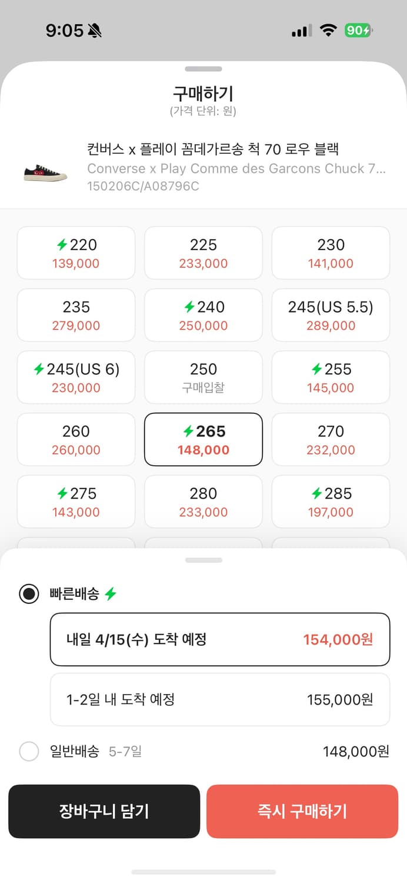Select the 빠른배송 radio button
The width and height of the screenshot is (407, 883).
[x=29, y=593]
